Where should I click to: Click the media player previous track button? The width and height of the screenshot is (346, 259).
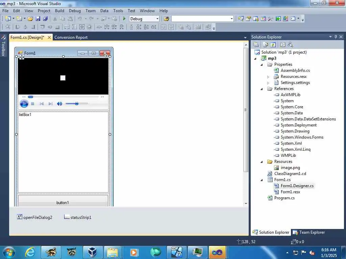pos(42,104)
